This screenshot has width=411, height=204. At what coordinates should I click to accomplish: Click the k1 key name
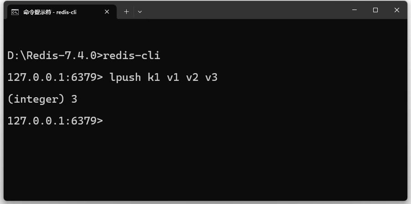coord(154,78)
